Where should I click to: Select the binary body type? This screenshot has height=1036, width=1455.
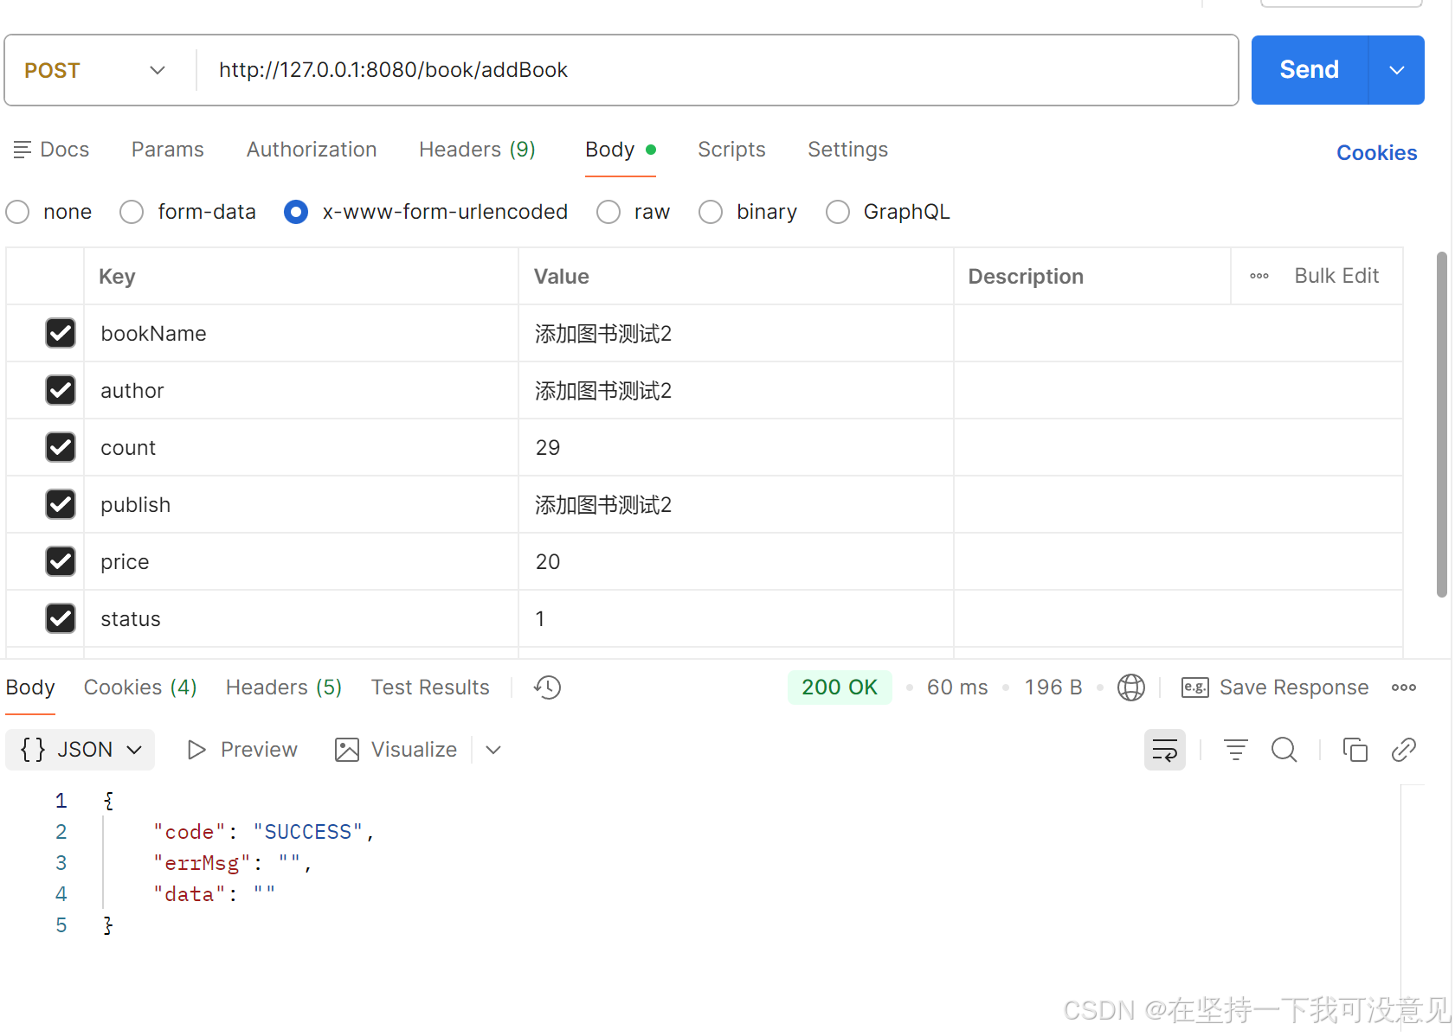click(x=711, y=212)
